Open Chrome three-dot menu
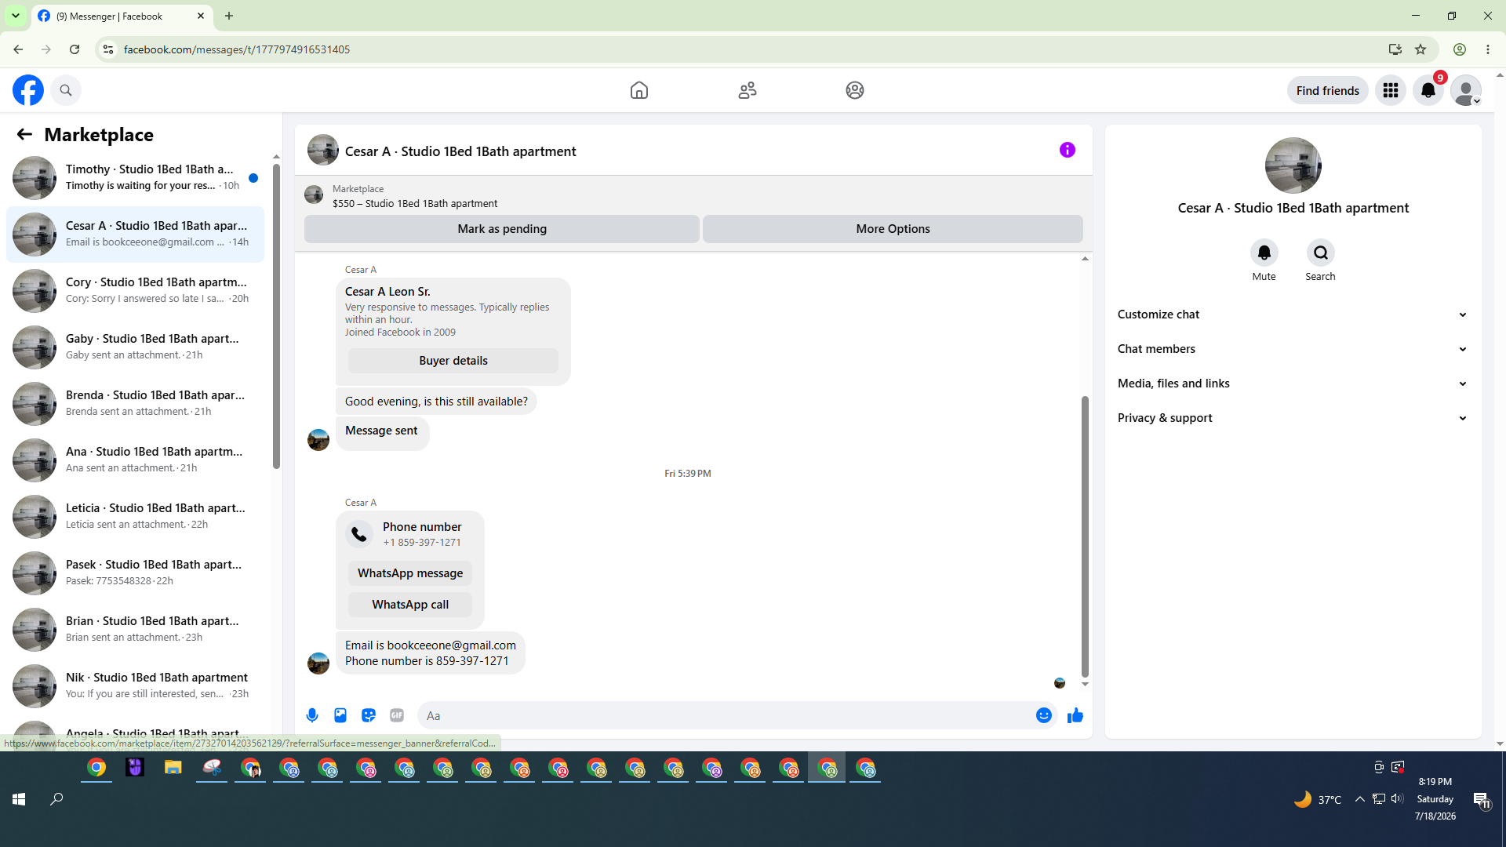 (x=1488, y=49)
